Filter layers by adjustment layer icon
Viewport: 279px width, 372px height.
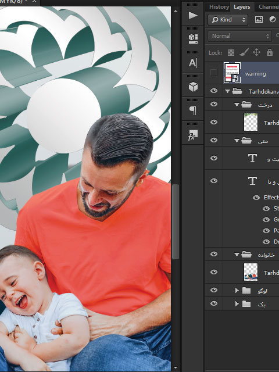(273, 20)
